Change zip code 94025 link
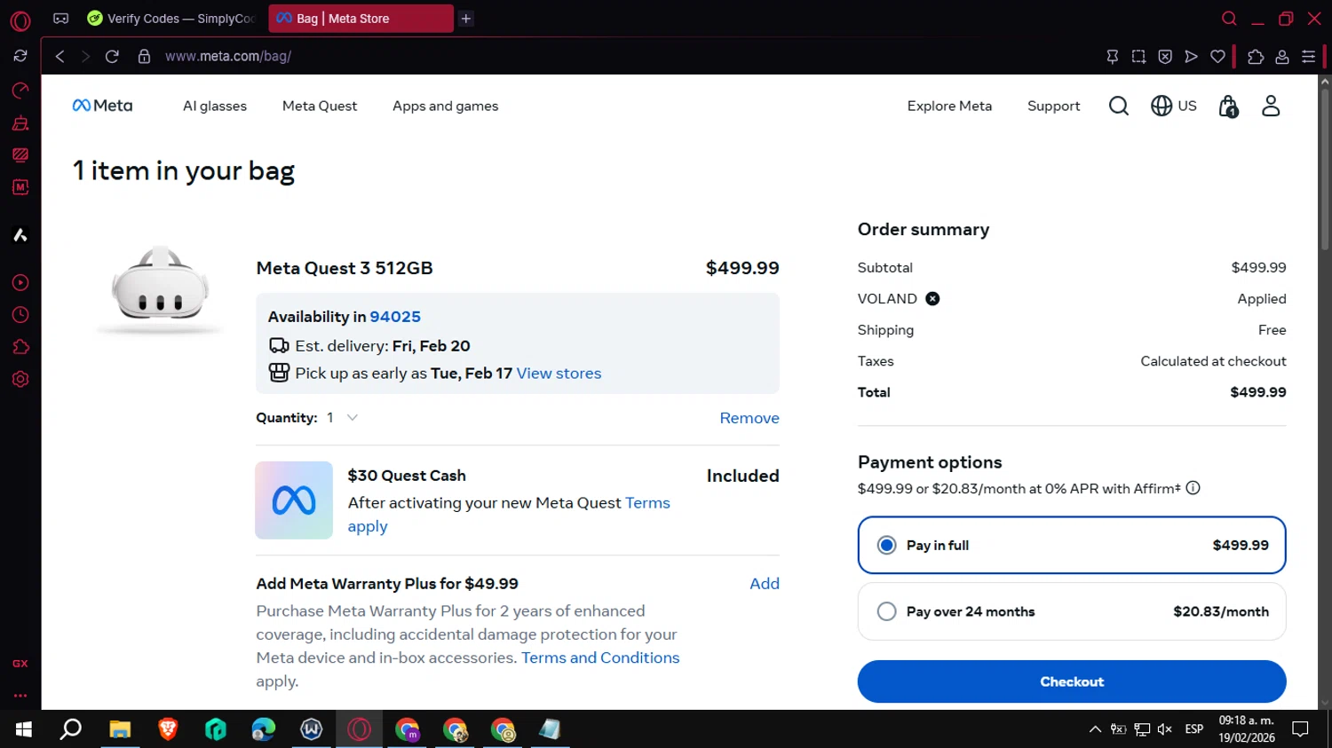1332x748 pixels. pyautogui.click(x=395, y=317)
